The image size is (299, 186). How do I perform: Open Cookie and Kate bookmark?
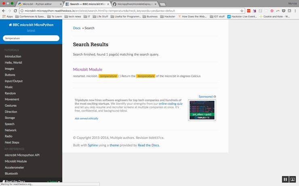click(x=274, y=17)
